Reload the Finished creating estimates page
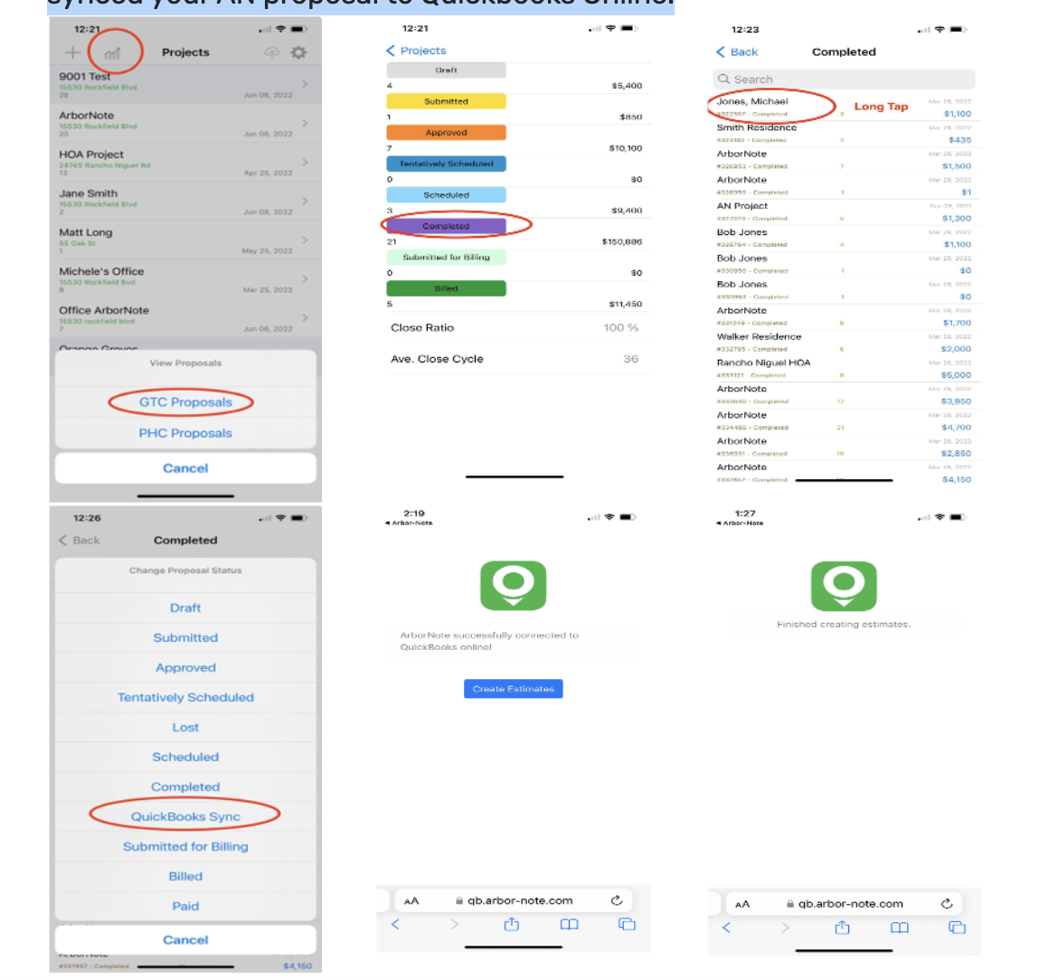The height and width of the screenshot is (980, 1058). click(947, 903)
